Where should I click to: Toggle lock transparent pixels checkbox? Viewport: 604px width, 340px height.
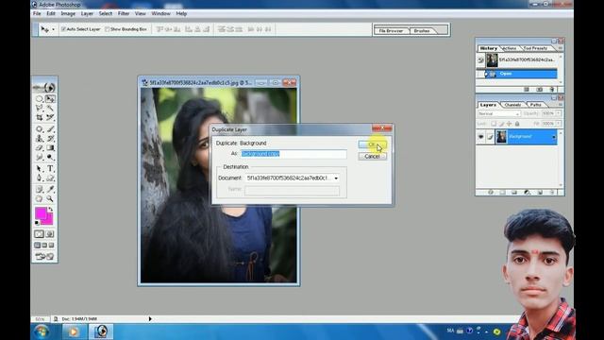click(x=494, y=124)
